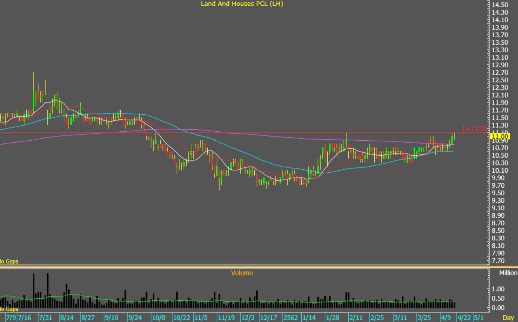Click the 7/31 date axis label

pyautogui.click(x=46, y=318)
